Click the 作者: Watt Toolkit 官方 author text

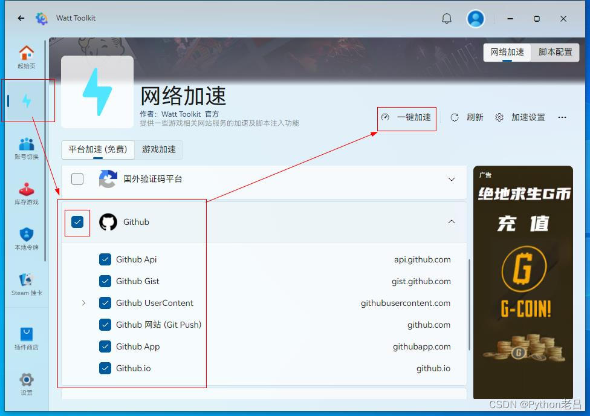coord(179,114)
